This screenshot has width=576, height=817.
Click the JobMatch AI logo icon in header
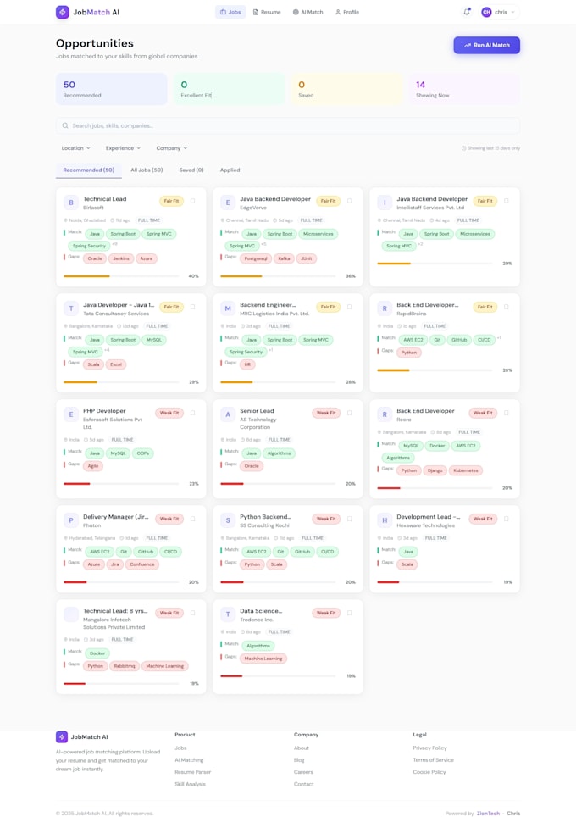point(63,12)
